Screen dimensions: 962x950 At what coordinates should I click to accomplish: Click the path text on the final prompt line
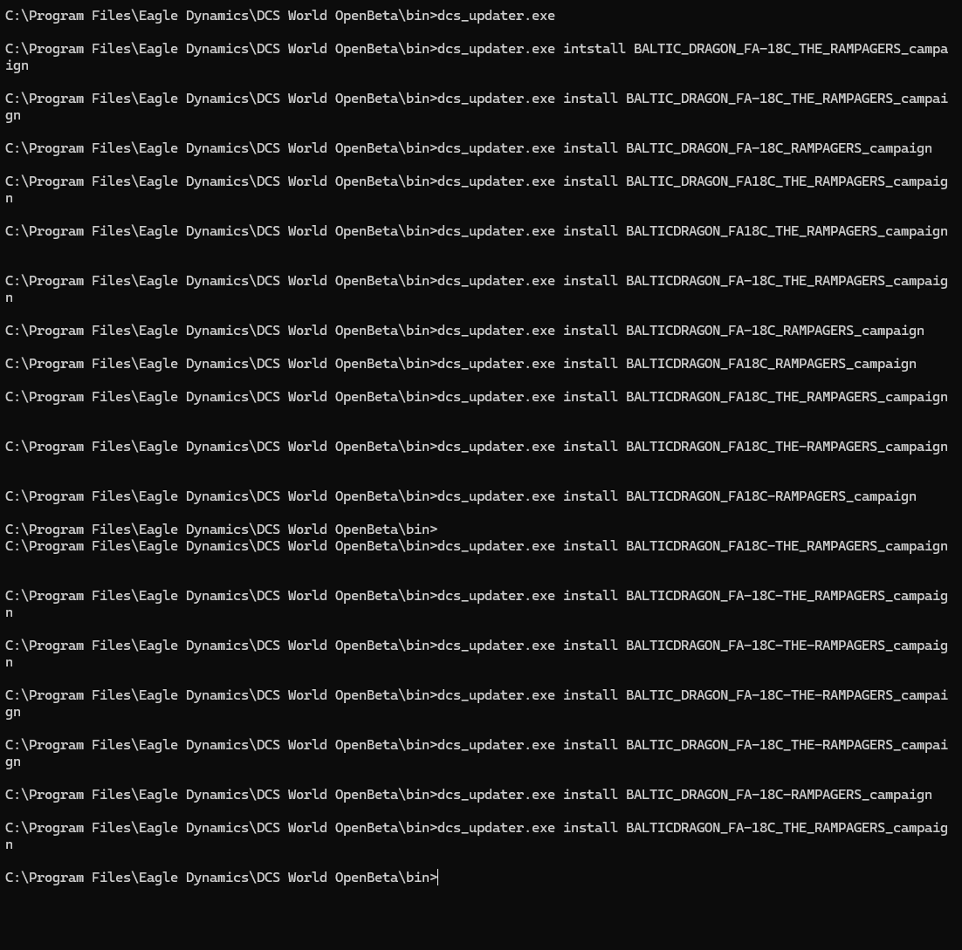point(221,878)
